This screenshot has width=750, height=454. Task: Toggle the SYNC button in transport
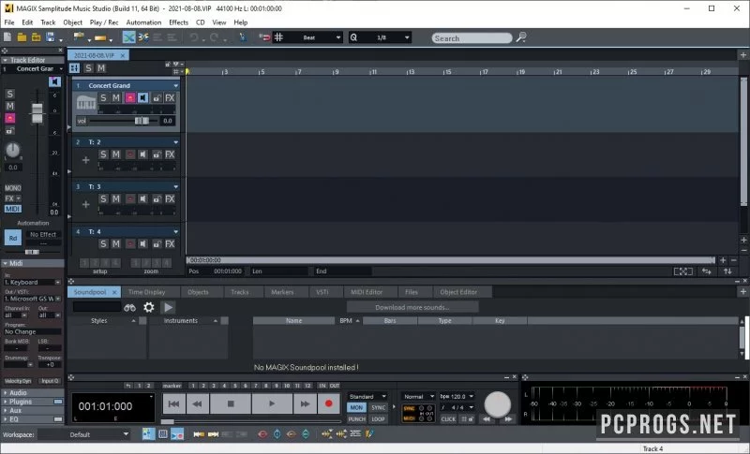click(378, 408)
